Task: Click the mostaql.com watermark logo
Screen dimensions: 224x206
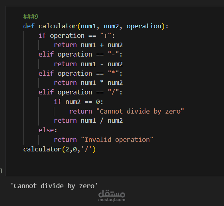Action: 112,195
